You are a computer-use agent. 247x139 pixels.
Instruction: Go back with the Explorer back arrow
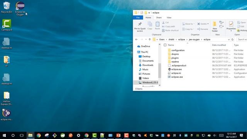tap(136, 39)
